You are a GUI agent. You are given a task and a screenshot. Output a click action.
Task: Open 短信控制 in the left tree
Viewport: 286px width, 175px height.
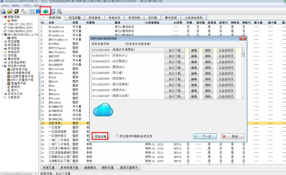14,48
